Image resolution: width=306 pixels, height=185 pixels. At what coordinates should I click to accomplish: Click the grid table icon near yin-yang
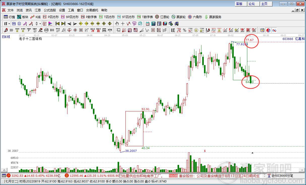point(262,30)
